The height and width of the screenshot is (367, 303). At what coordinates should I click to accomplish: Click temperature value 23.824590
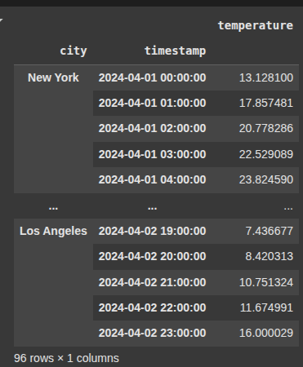266,179
